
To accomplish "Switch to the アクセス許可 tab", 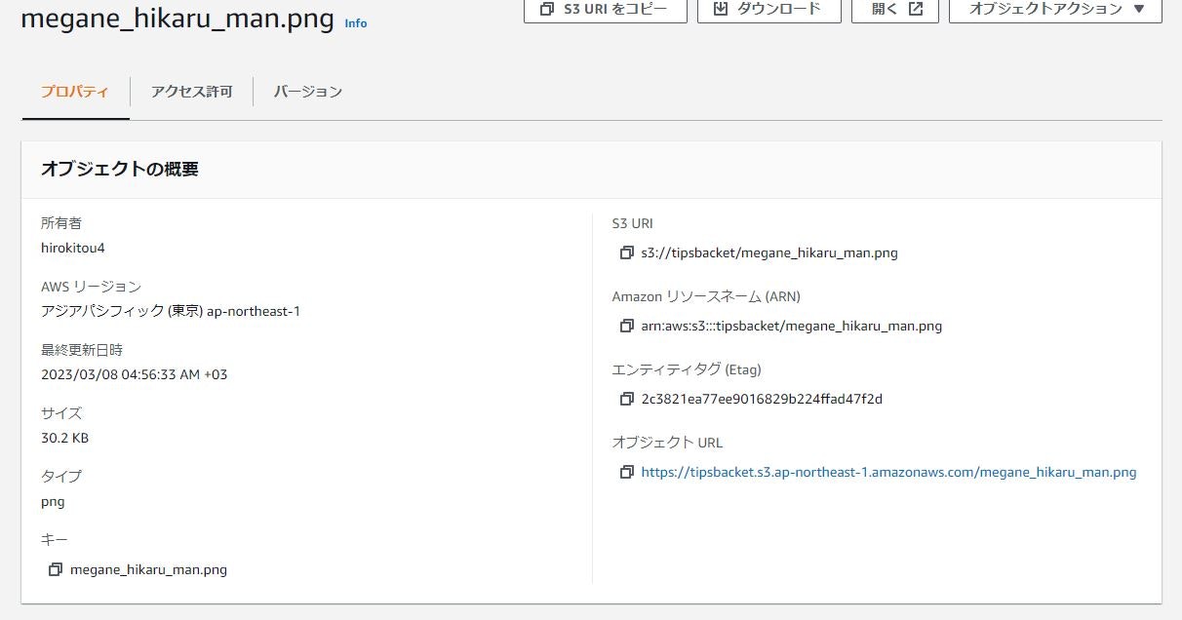I will [x=192, y=92].
